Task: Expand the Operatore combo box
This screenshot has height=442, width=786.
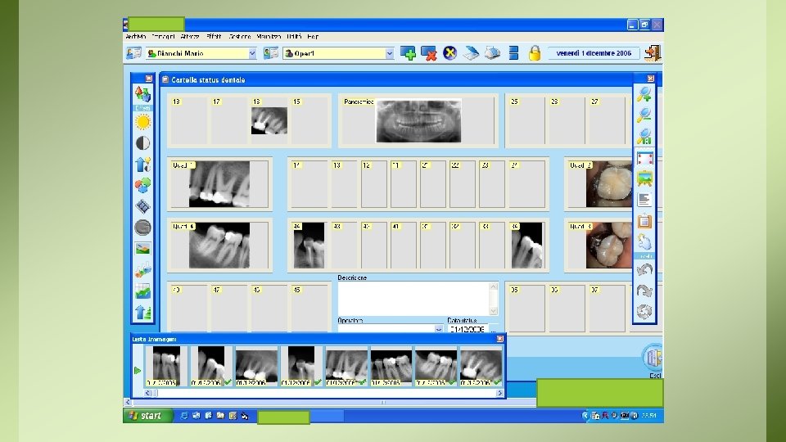Action: pyautogui.click(x=439, y=329)
